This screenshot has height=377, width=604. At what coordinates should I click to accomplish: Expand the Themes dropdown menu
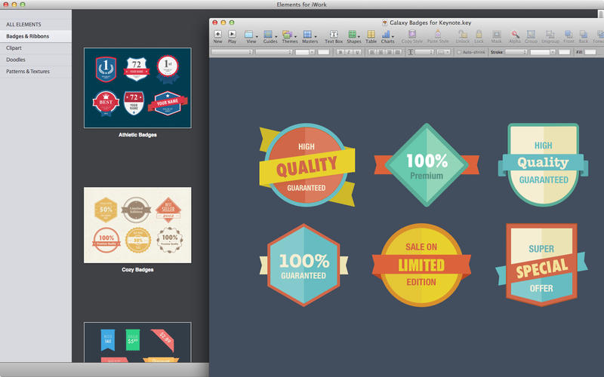tap(289, 34)
